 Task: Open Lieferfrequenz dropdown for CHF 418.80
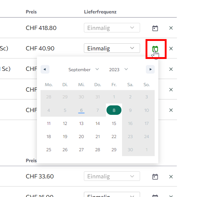tap(112, 28)
